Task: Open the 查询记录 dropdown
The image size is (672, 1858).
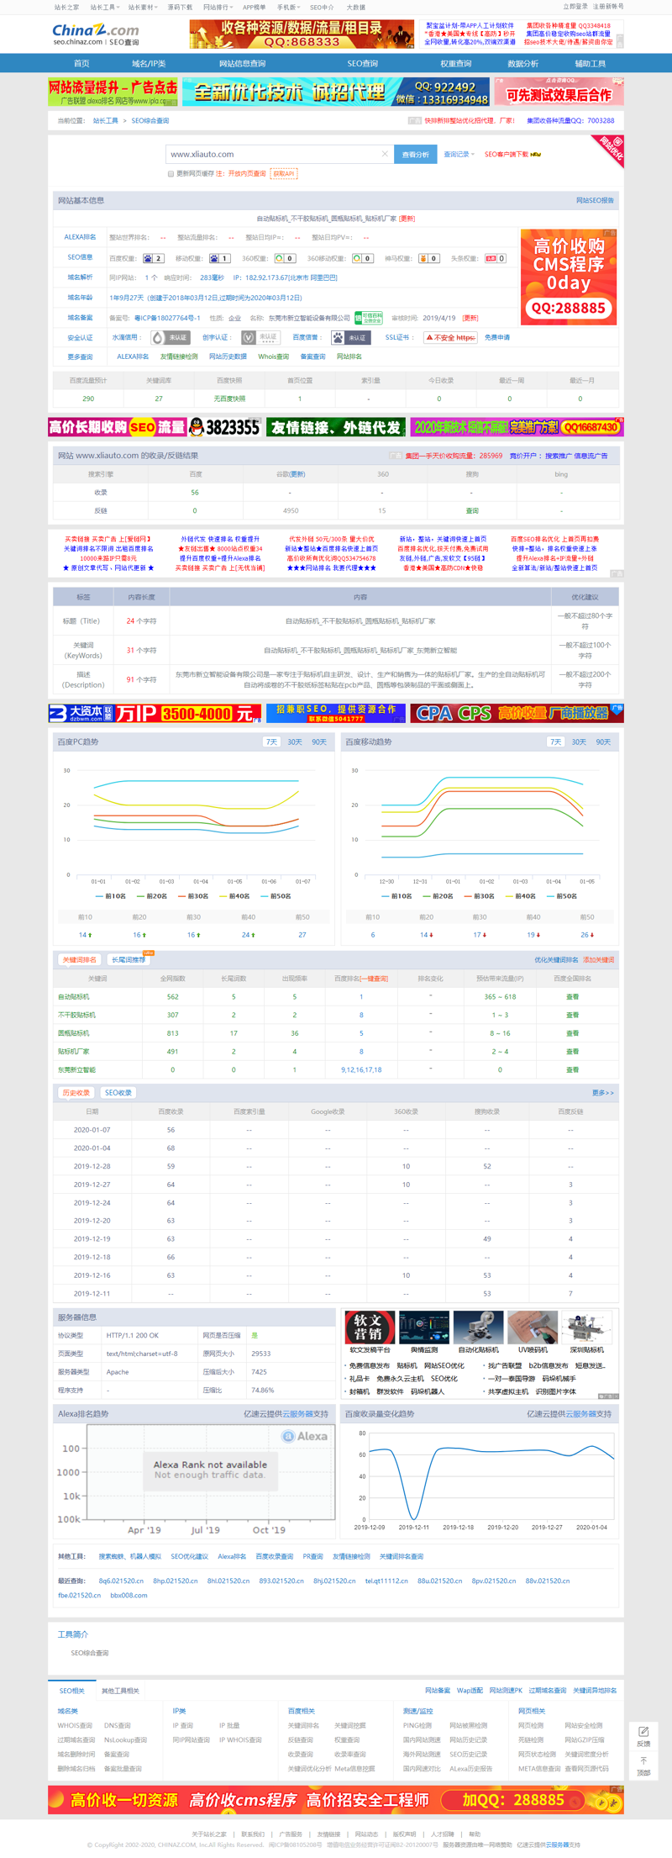Action: tap(459, 155)
